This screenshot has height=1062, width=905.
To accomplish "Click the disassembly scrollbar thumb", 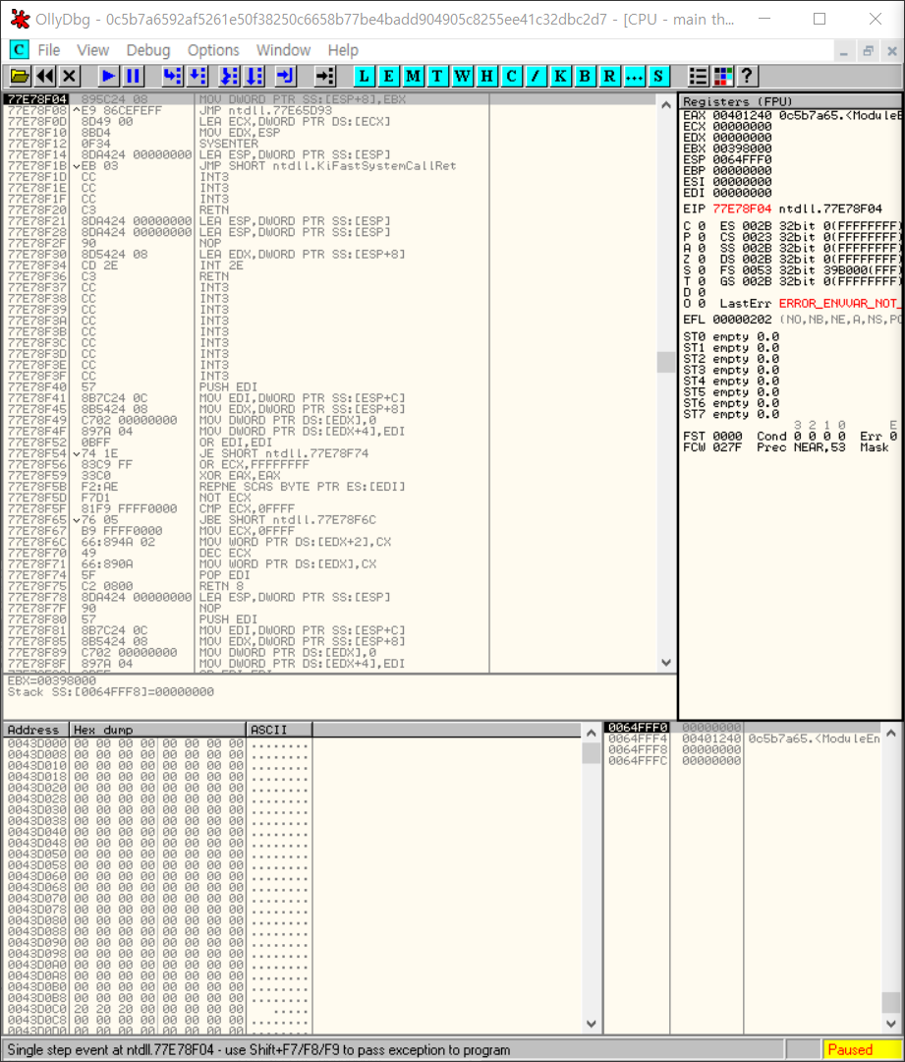I will point(666,362).
